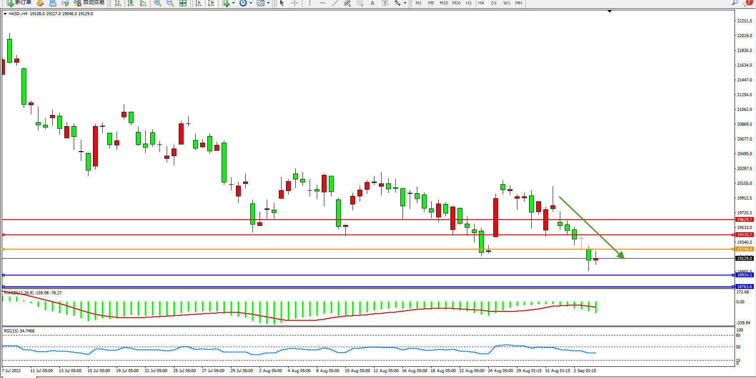Select the crosshair cursor tool

(x=295, y=3)
